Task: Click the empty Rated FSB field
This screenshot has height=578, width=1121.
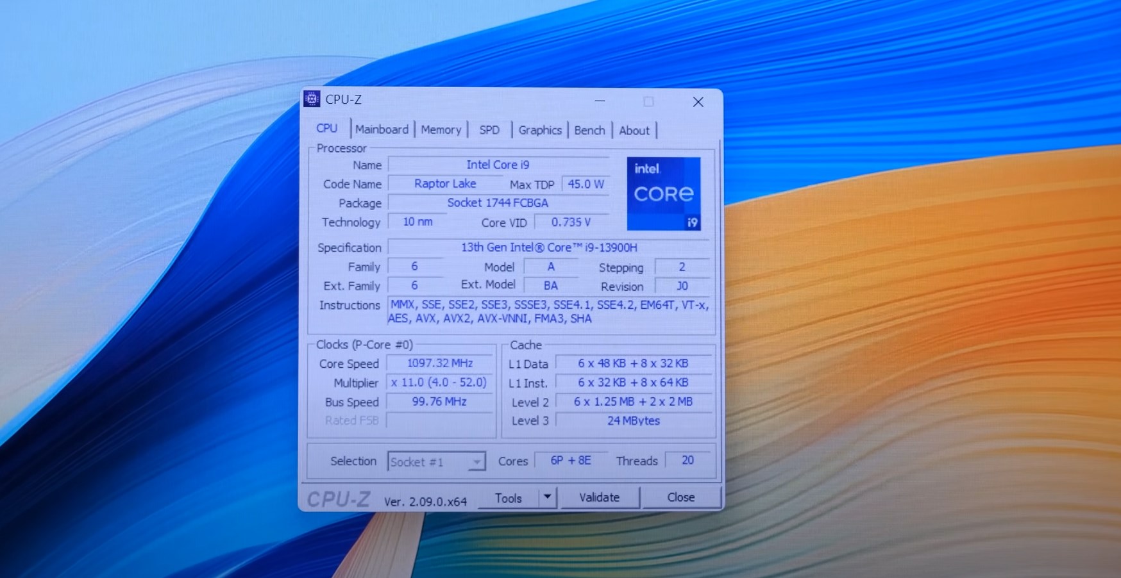Action: coord(440,421)
